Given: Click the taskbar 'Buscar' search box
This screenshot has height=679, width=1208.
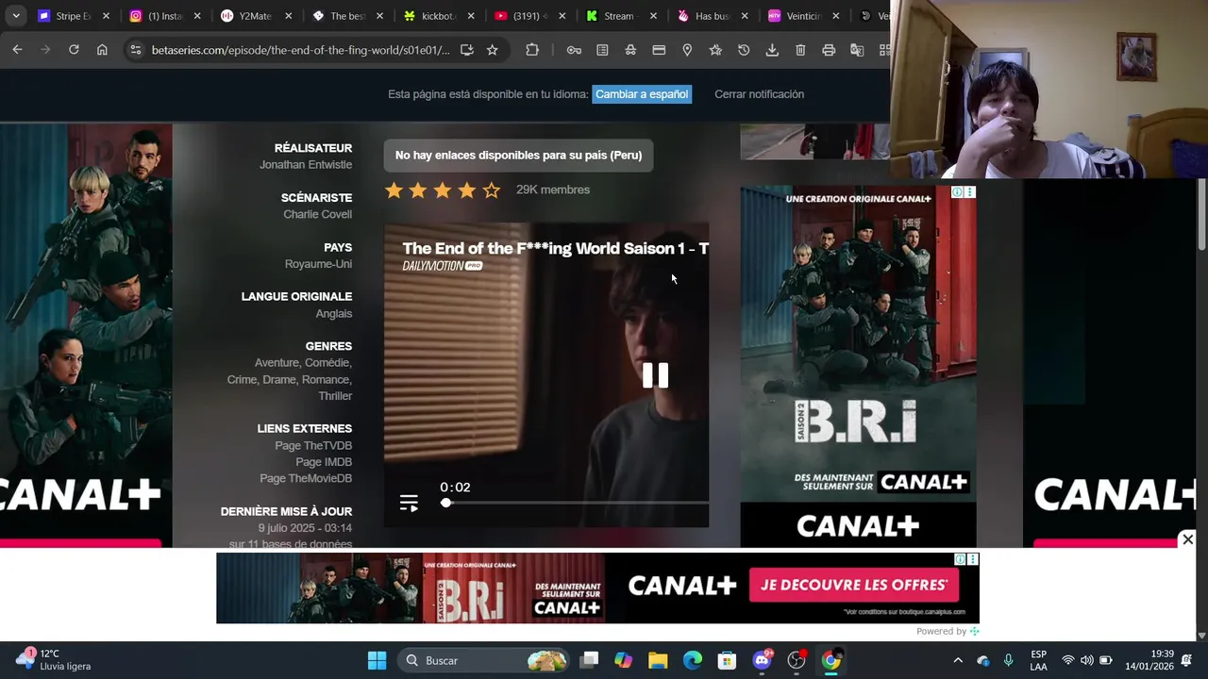Looking at the screenshot, I should coord(484,660).
